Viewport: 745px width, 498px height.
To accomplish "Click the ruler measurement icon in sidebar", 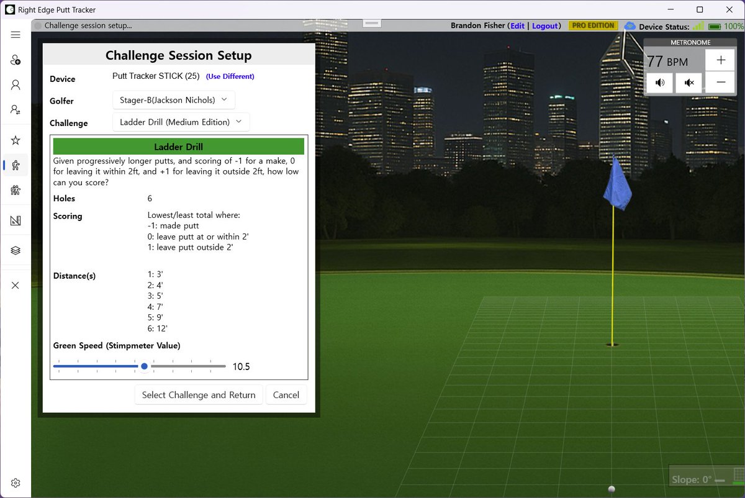I will tap(16, 220).
